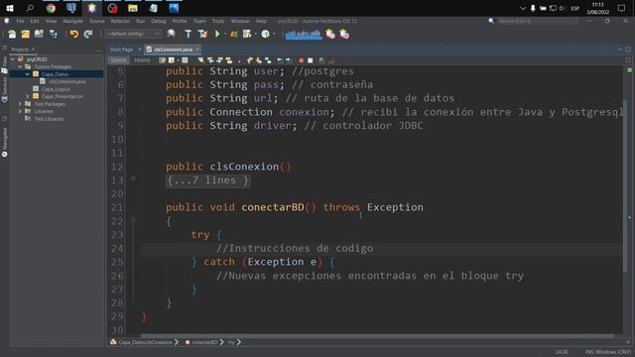Expand the Test Packages node
The height and width of the screenshot is (357, 635).
[20, 104]
